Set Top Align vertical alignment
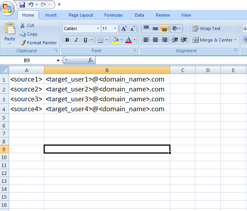 tap(146, 29)
